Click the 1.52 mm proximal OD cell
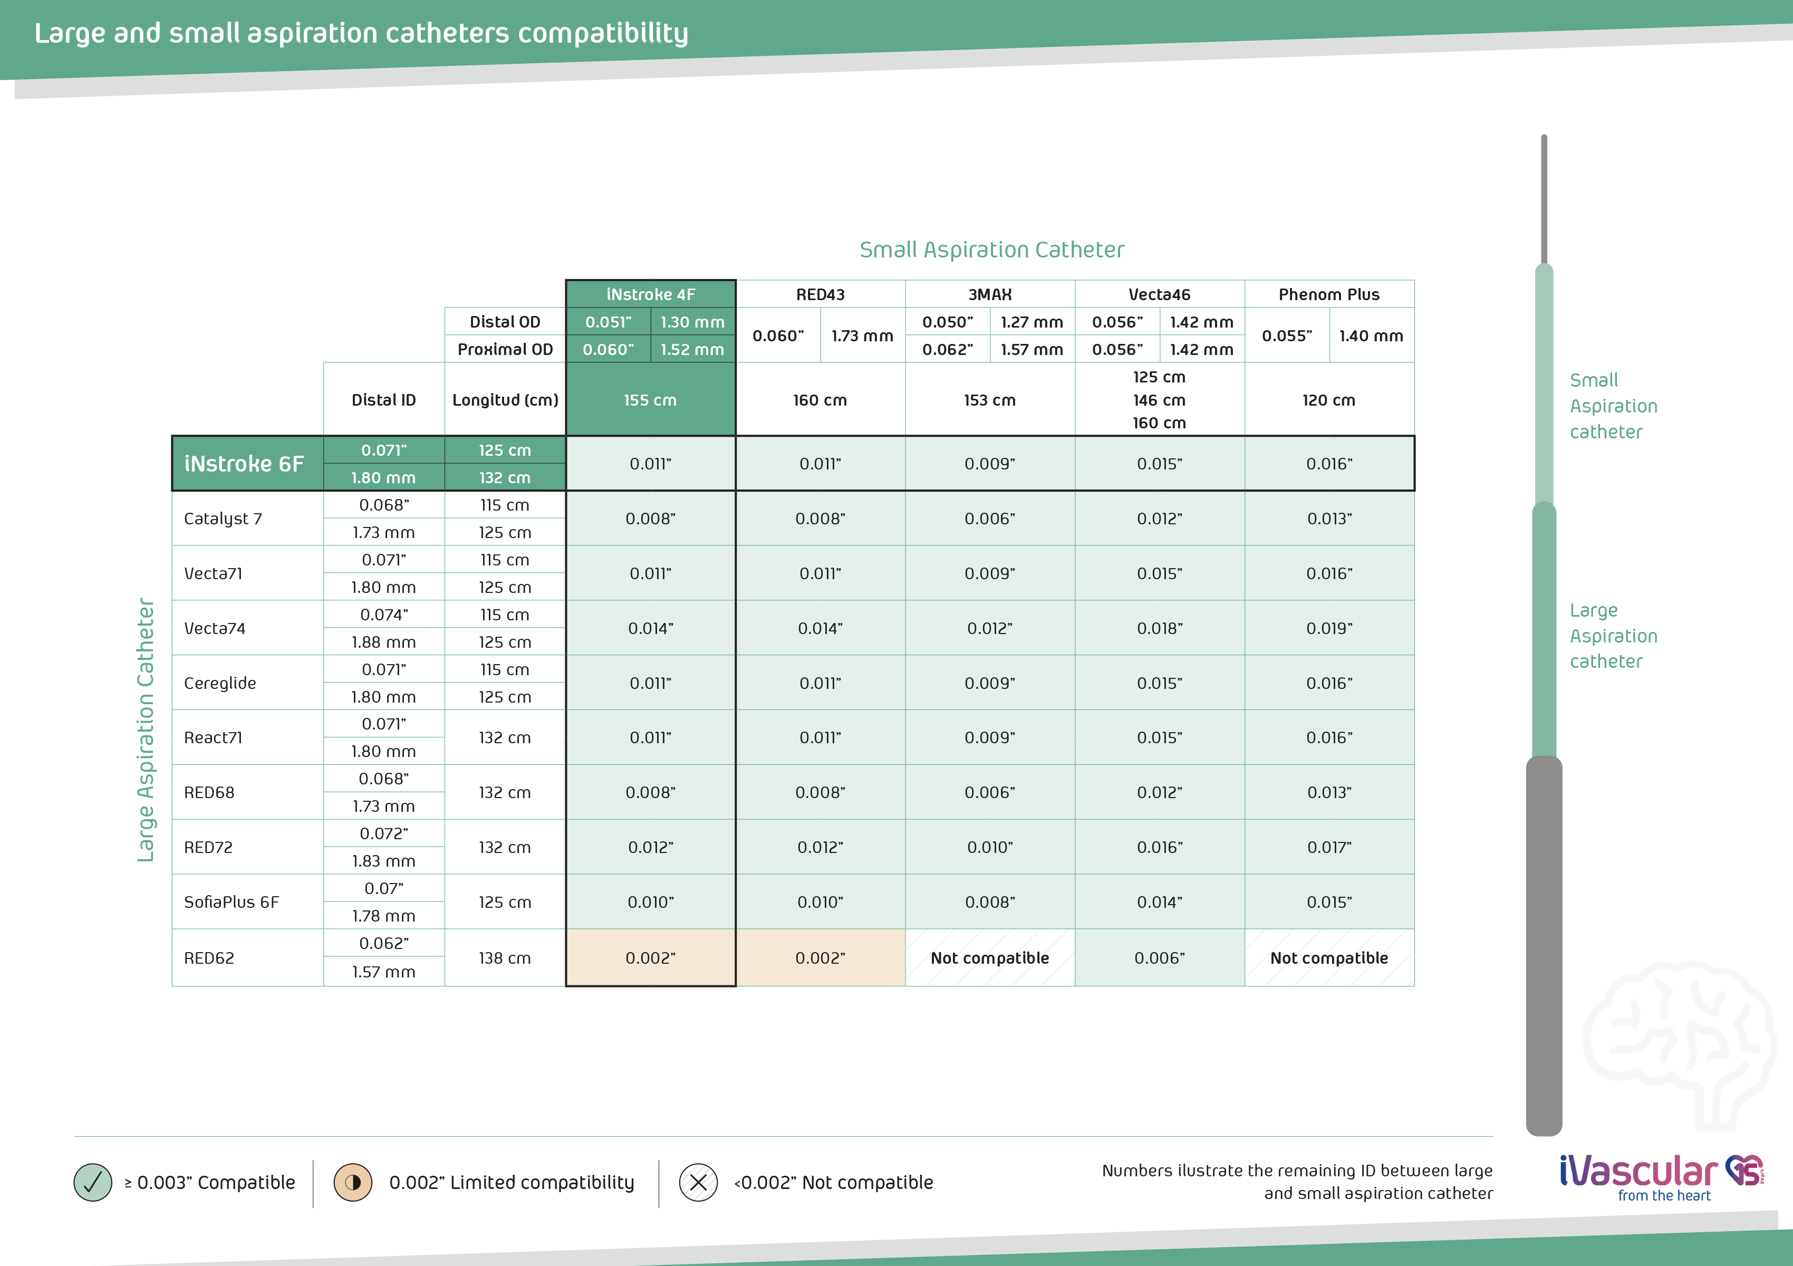The width and height of the screenshot is (1793, 1266). (x=693, y=349)
